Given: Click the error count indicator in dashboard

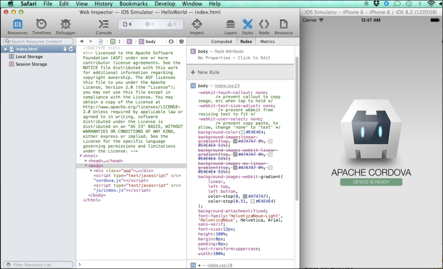Looking at the screenshot, I should pos(149,24).
